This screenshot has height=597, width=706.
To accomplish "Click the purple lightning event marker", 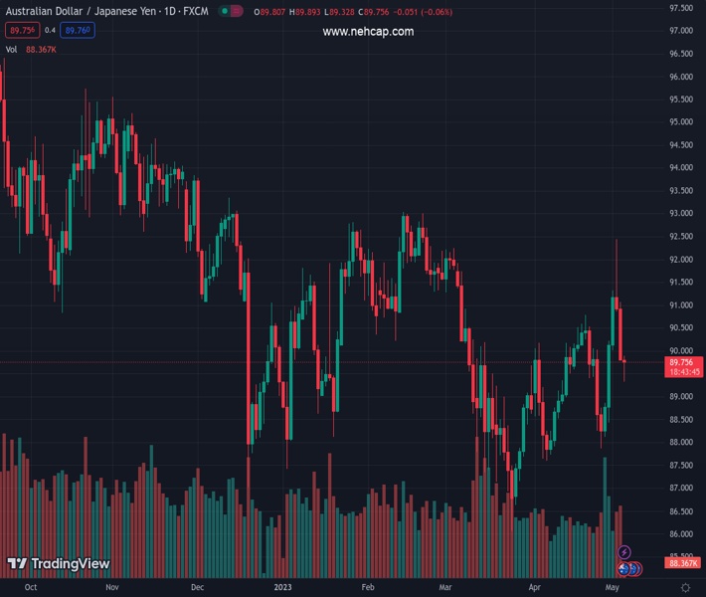I will click(x=624, y=552).
